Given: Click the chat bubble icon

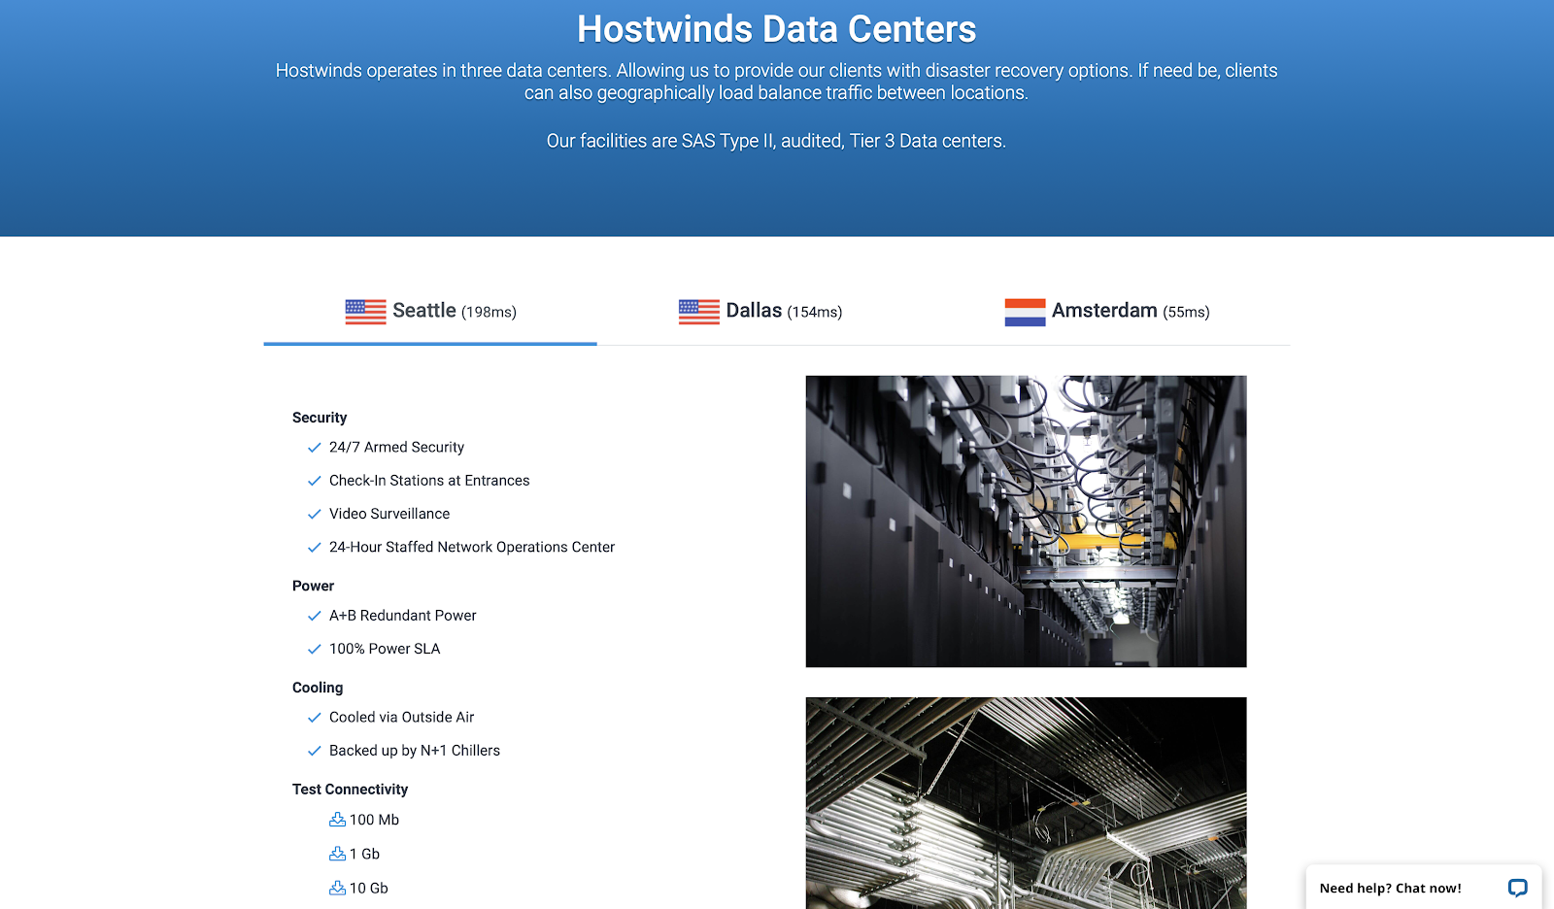Looking at the screenshot, I should tap(1517, 888).
